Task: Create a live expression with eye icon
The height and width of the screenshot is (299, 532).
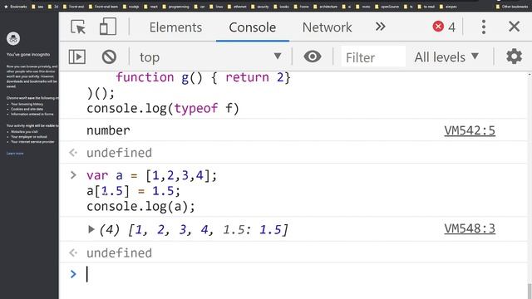Action: [x=313, y=56]
